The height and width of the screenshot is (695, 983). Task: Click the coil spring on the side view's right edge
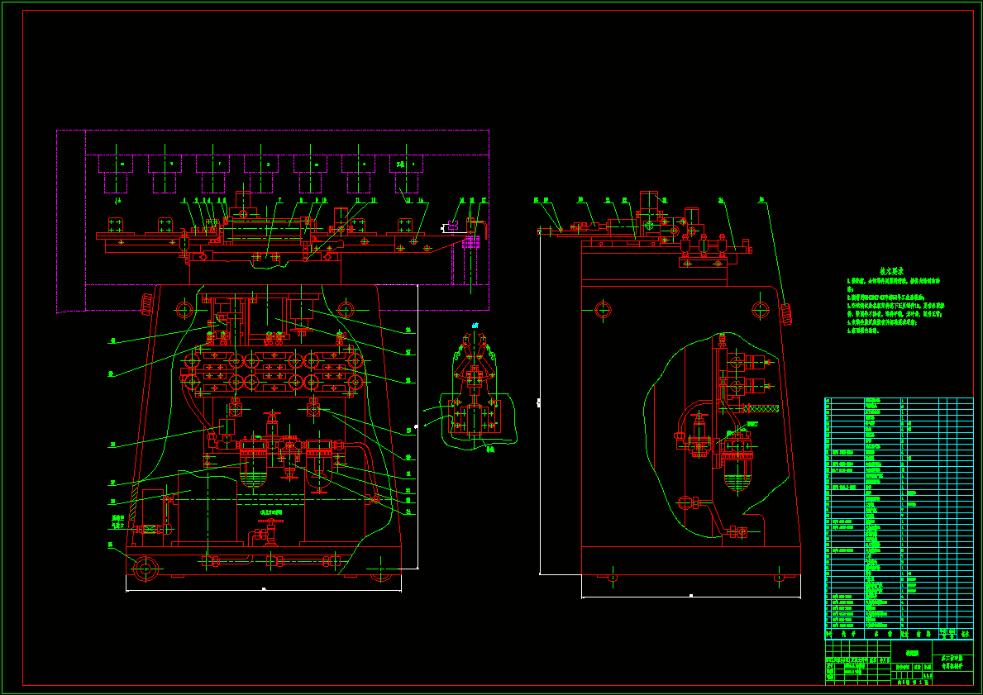point(786,314)
